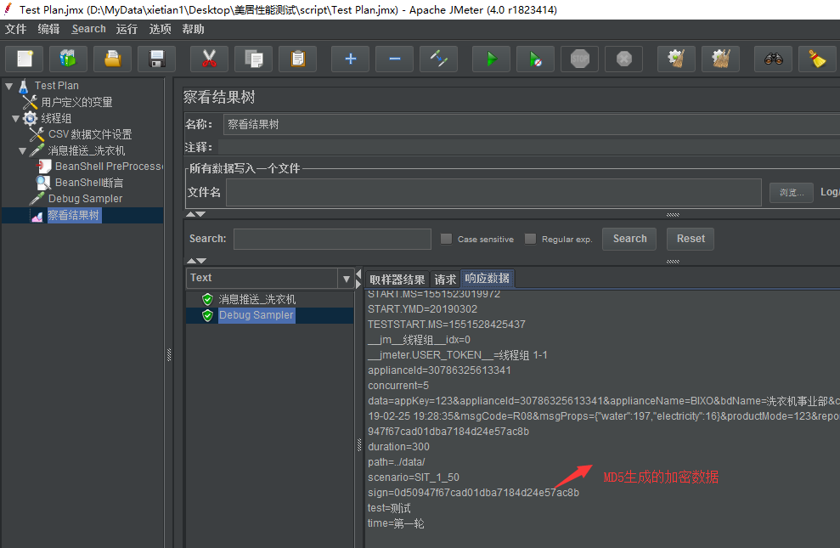The width and height of the screenshot is (840, 548).
Task: Click Start no pauses icon
Action: click(x=535, y=59)
